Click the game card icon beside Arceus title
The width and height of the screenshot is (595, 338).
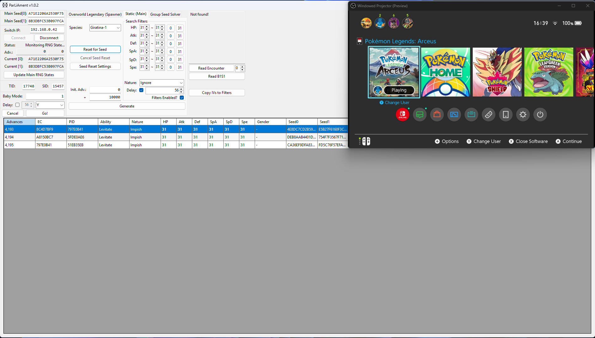tap(360, 41)
